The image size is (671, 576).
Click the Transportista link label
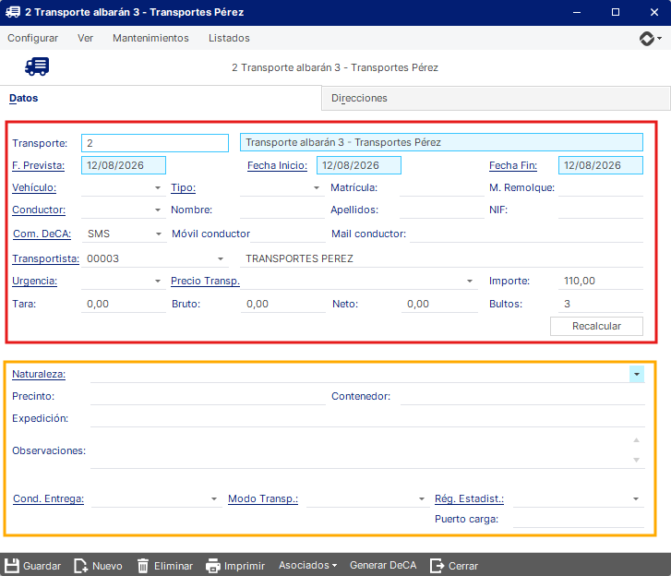45,258
